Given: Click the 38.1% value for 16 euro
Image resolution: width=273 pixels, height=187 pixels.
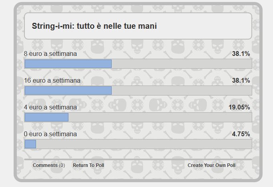Looking at the screenshot, I should click(x=241, y=80).
